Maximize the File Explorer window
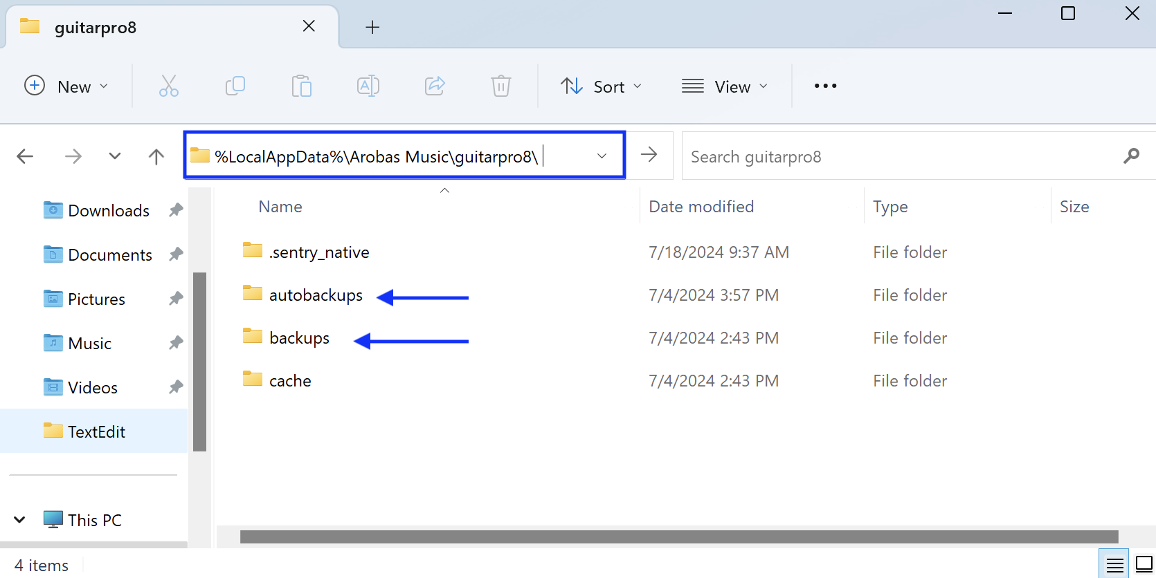The image size is (1156, 578). (1068, 13)
